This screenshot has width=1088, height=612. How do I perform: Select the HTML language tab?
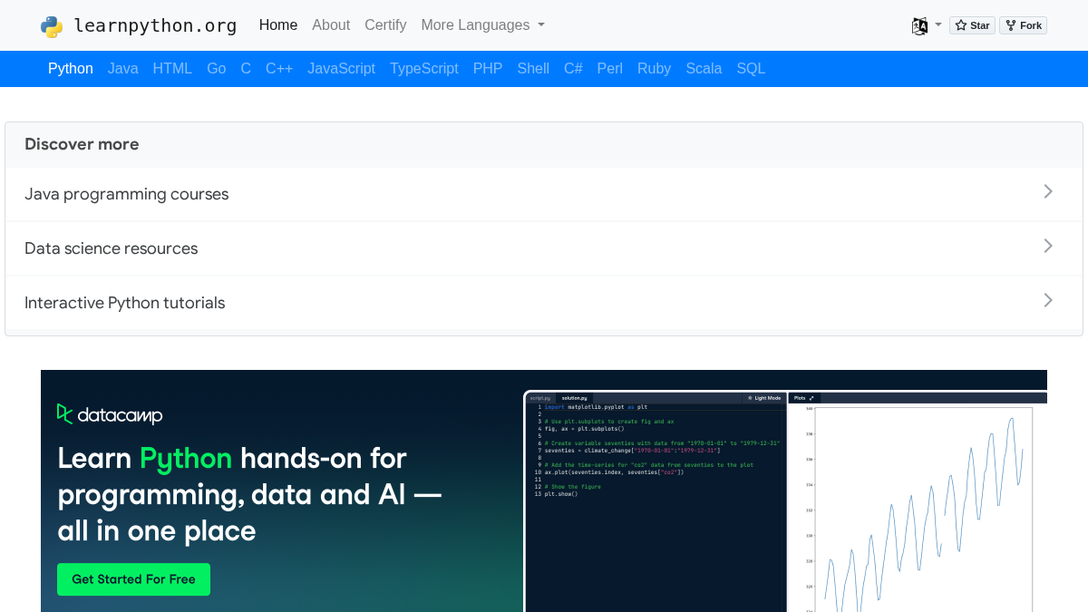(172, 69)
